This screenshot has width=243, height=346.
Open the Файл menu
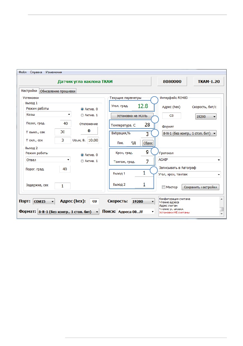(x=22, y=72)
